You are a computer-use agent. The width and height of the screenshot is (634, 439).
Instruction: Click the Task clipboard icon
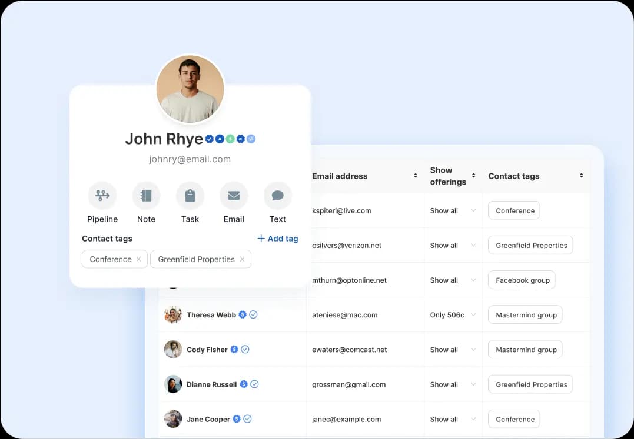[x=190, y=196]
